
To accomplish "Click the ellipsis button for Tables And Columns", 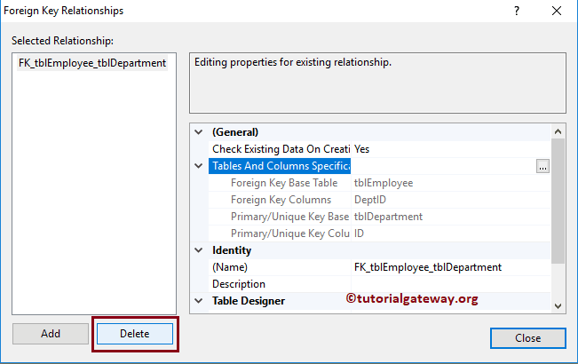I will (x=542, y=166).
